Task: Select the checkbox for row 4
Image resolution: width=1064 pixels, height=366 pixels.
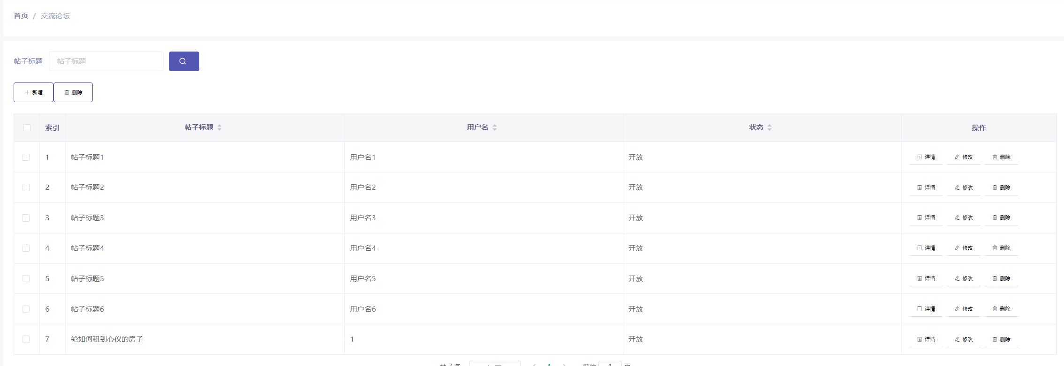Action: pos(26,248)
